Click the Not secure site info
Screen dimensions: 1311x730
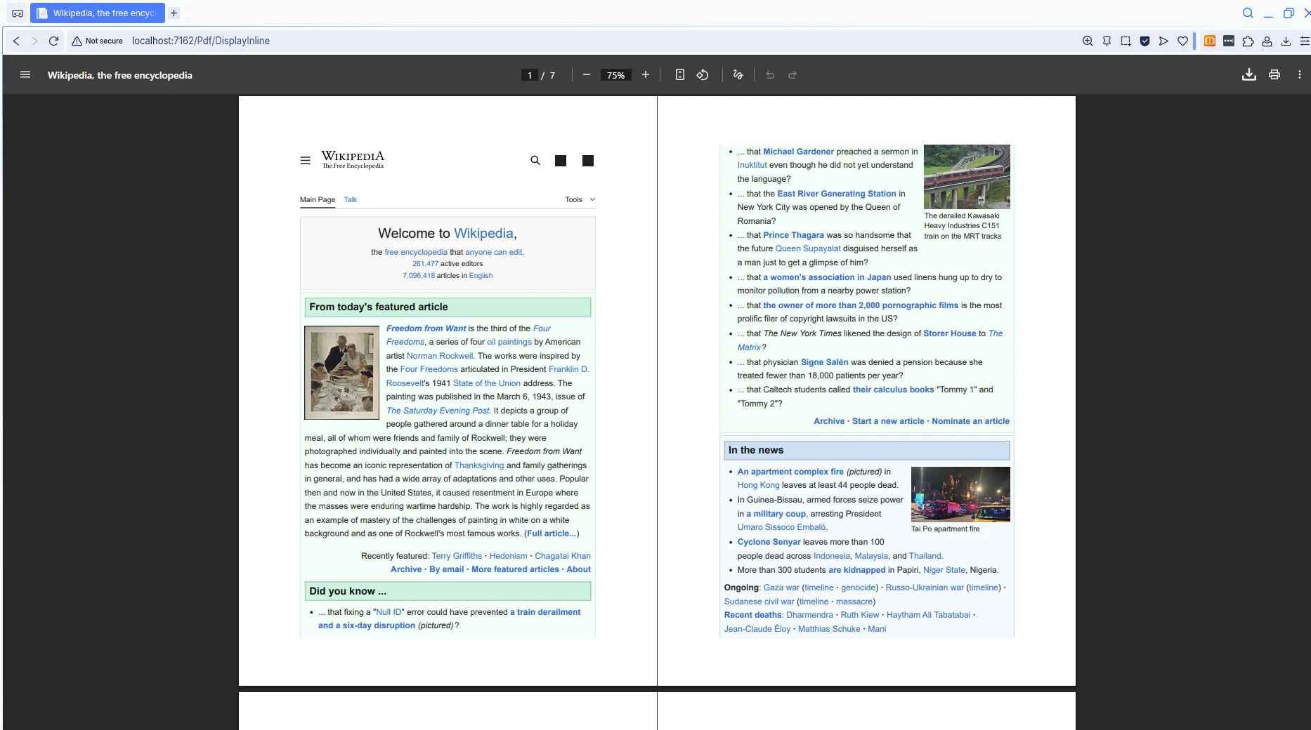pos(98,41)
